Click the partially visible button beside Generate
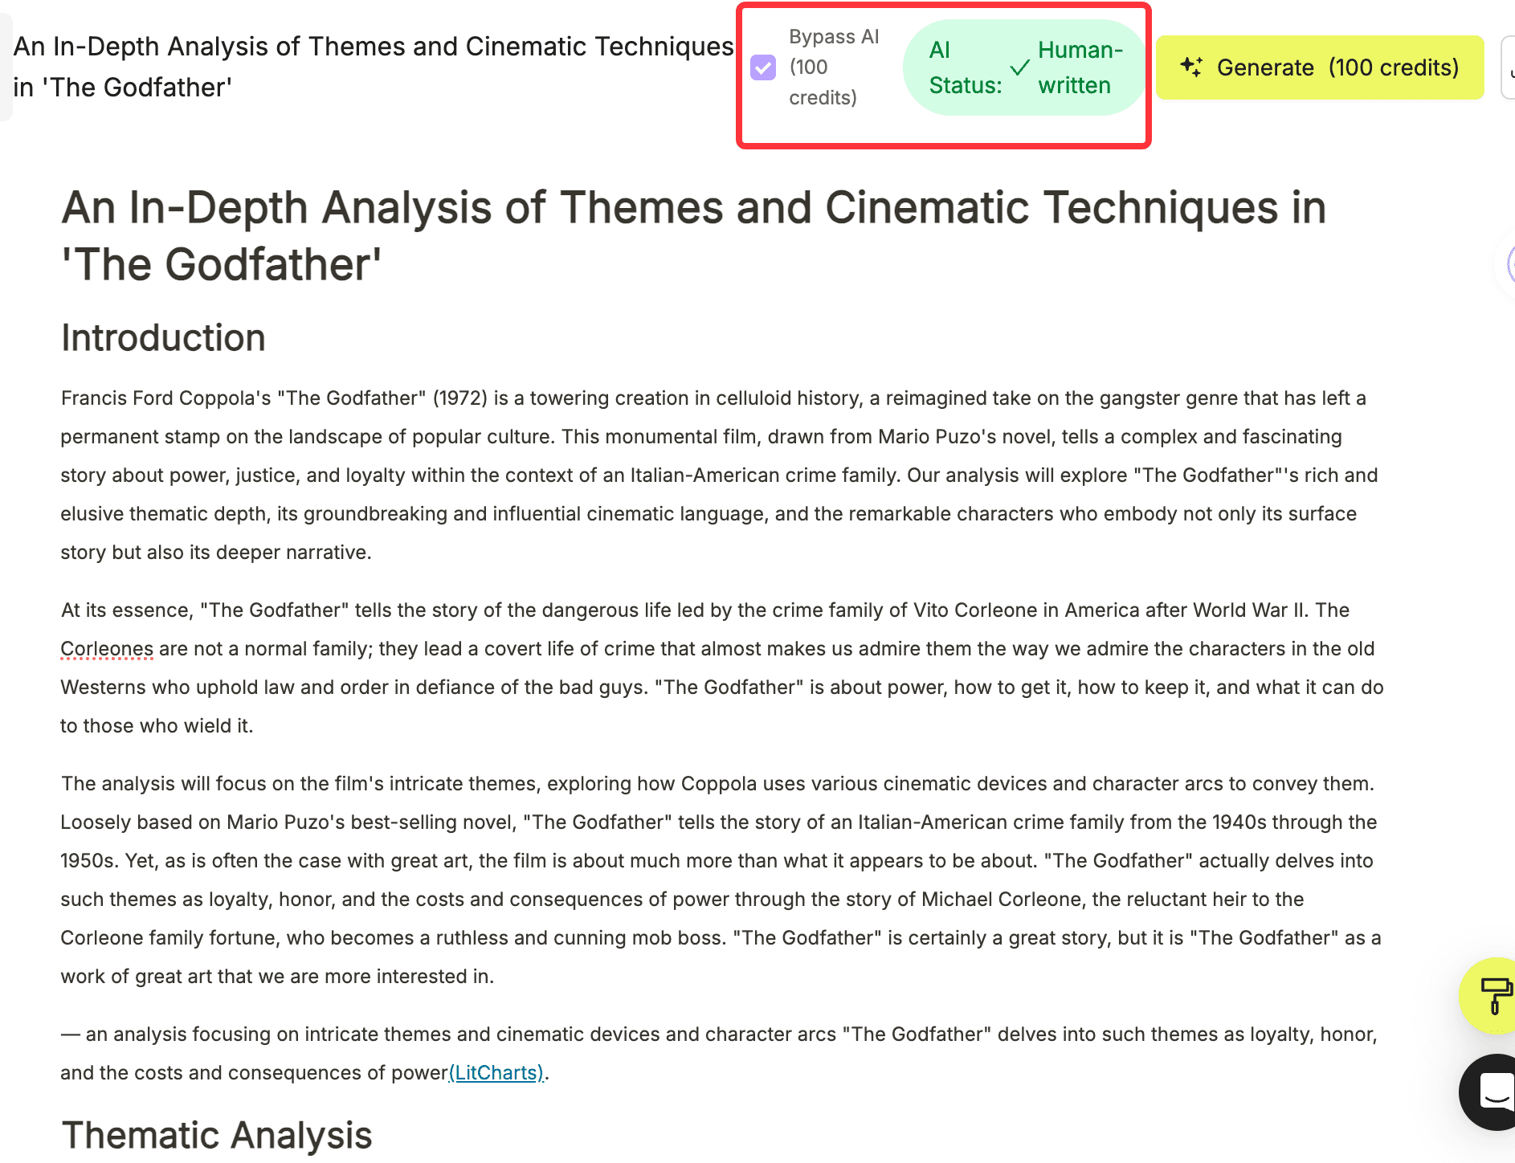The width and height of the screenshot is (1515, 1163). click(x=1508, y=67)
